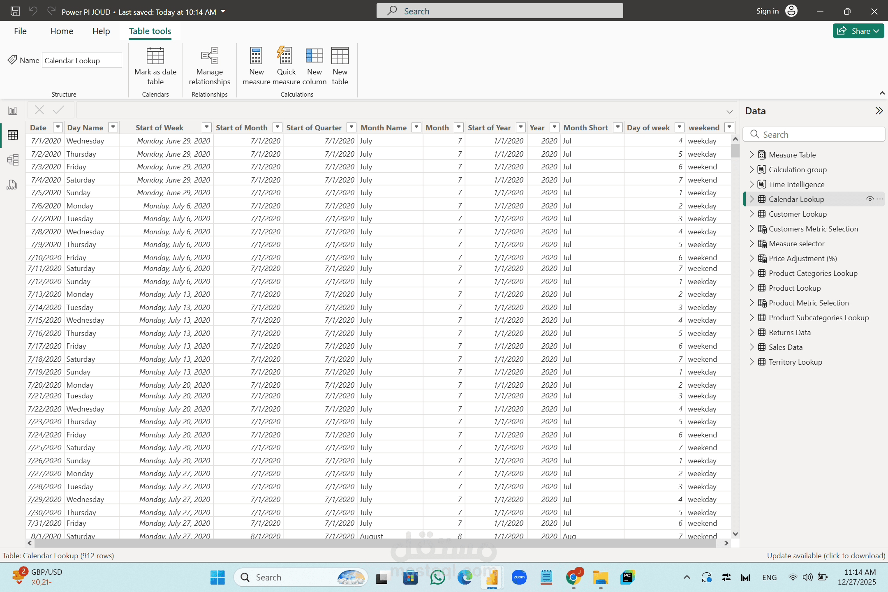
Task: Open the File menu
Action: point(20,31)
